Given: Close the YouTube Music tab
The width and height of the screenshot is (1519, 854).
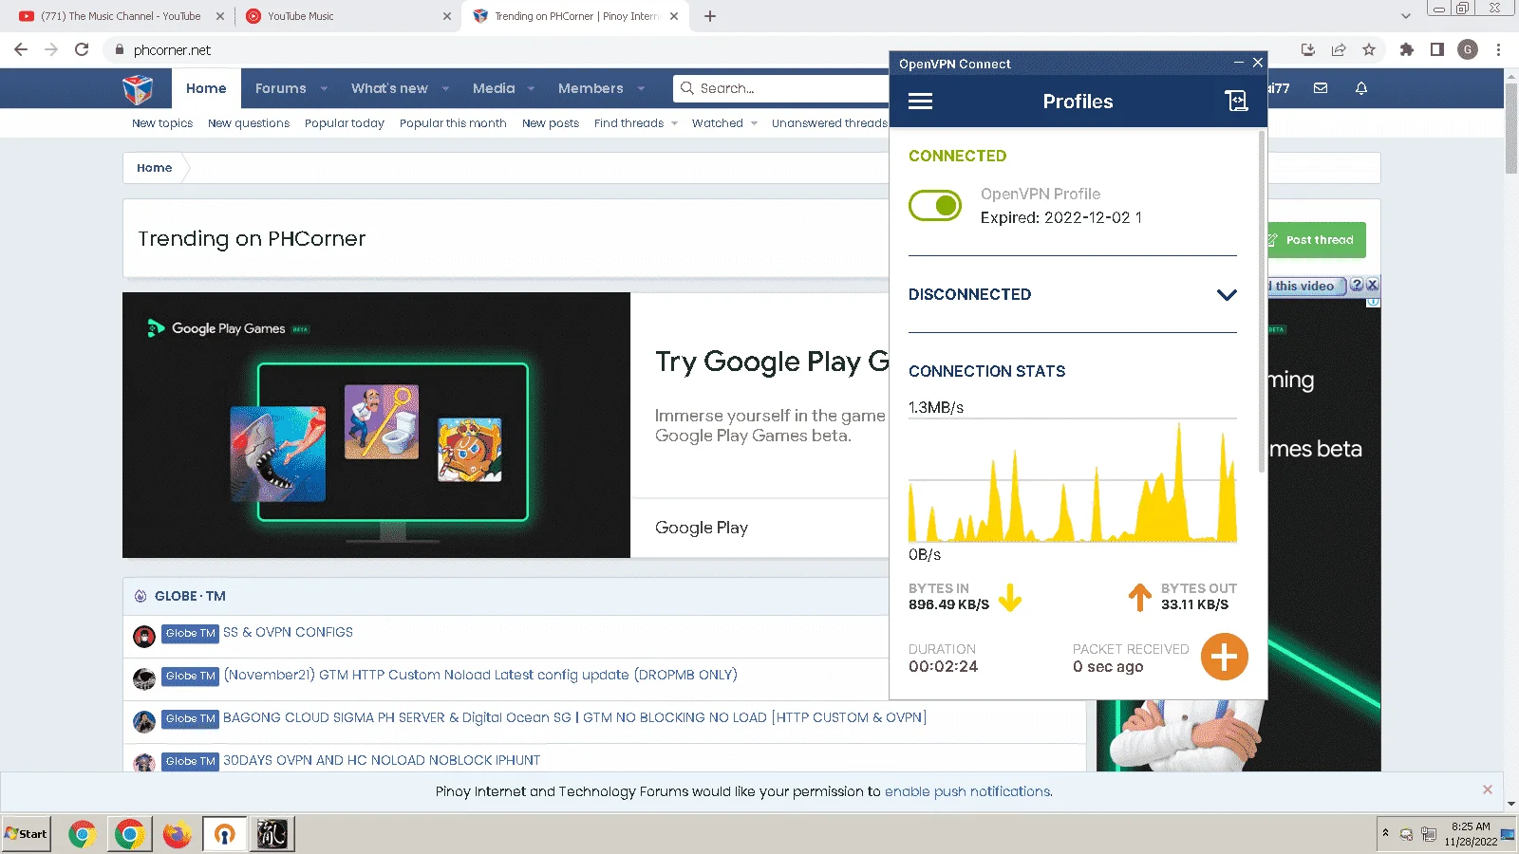Looking at the screenshot, I should (447, 16).
